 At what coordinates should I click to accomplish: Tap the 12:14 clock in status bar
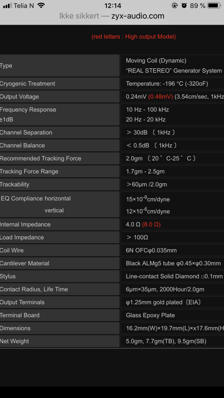tap(112, 6)
